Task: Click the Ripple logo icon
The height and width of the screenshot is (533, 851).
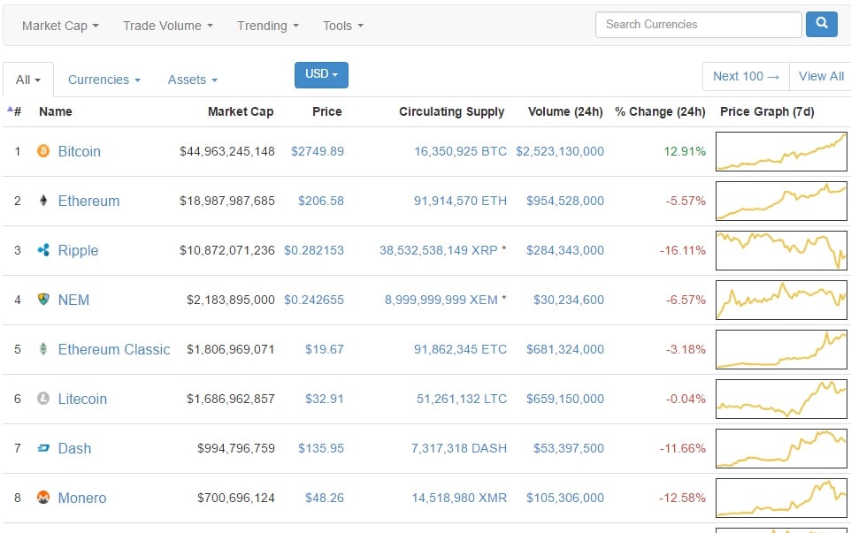Action: (43, 250)
